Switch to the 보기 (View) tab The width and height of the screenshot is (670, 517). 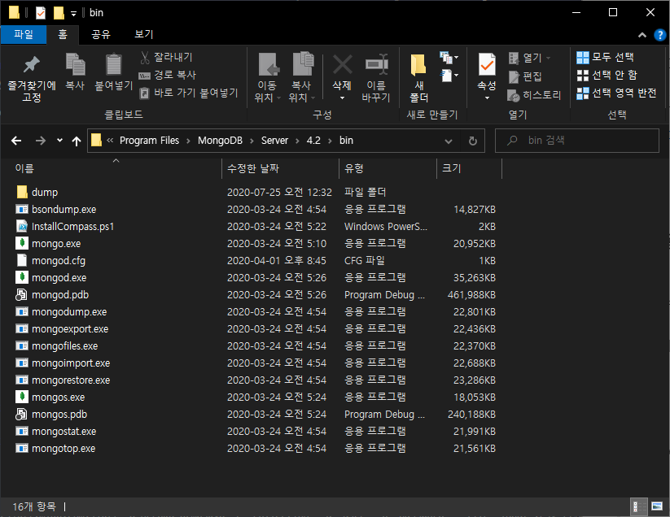pos(144,34)
